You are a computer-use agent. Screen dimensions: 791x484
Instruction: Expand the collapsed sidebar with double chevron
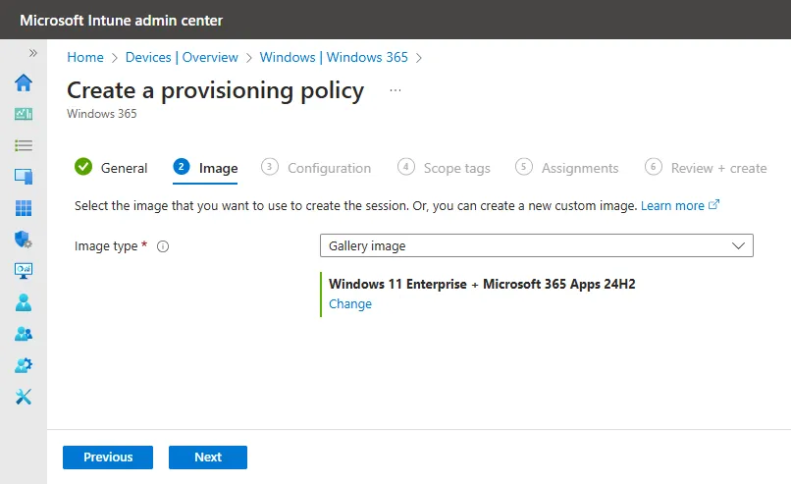coord(32,53)
